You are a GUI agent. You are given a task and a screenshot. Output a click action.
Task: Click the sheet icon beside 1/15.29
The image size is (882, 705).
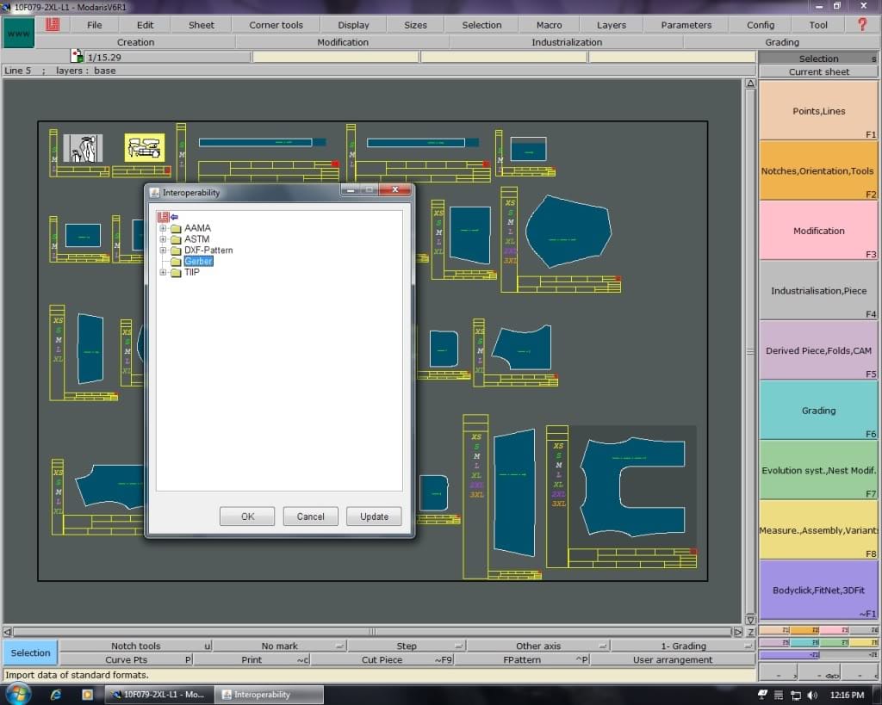[77, 56]
